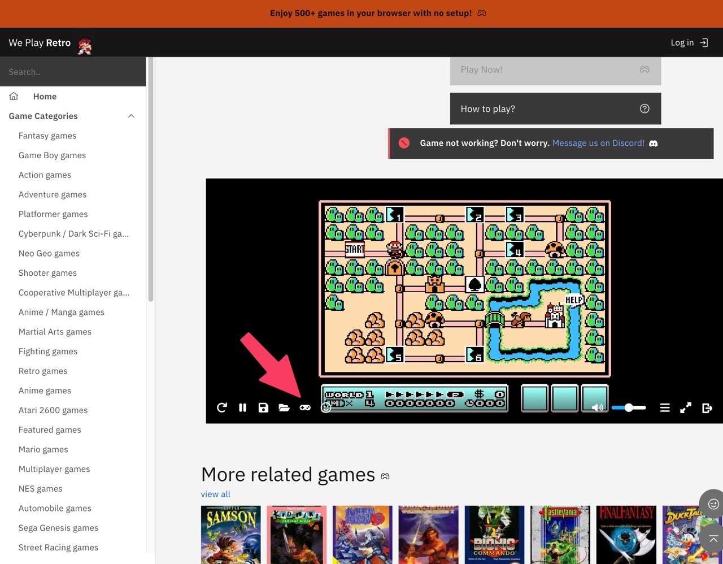Viewport: 723px width, 564px height.
Task: Follow the Message us on Discord link
Action: 598,143
